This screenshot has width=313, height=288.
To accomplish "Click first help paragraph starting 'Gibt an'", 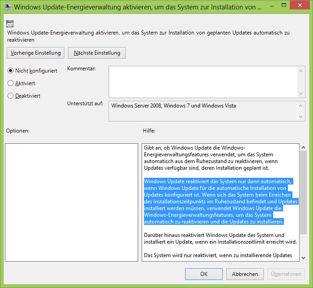I will pyautogui.click(x=211, y=158).
